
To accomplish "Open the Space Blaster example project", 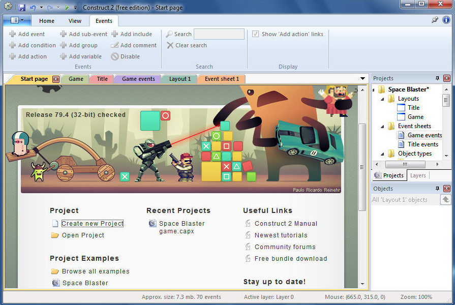I will 85,283.
